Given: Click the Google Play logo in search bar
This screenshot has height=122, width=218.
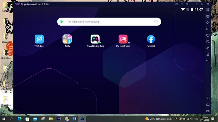Looking at the screenshot, I should coord(62,22).
